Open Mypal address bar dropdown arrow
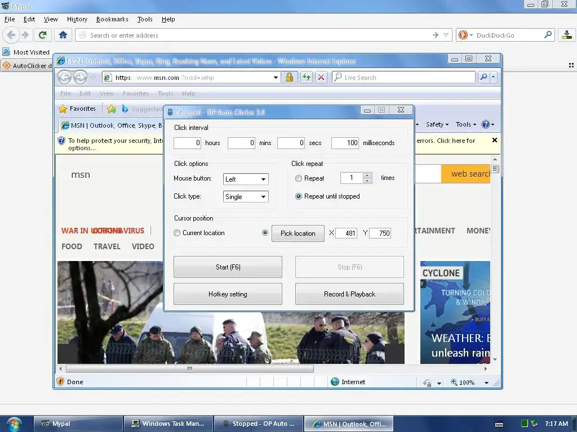577x432 pixels. point(446,35)
